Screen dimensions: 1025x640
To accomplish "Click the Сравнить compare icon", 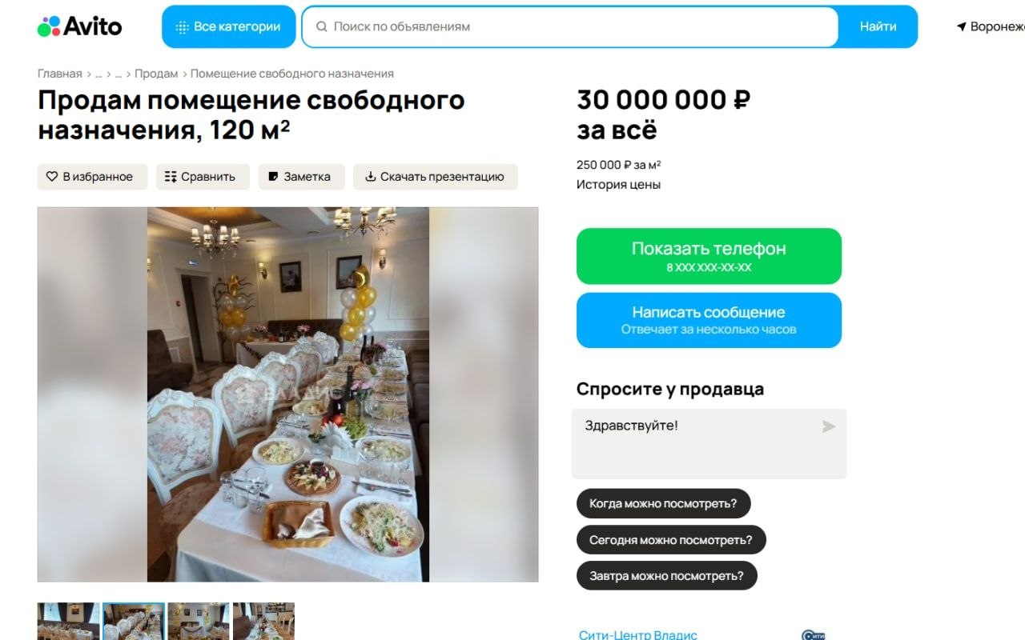I will (x=171, y=177).
